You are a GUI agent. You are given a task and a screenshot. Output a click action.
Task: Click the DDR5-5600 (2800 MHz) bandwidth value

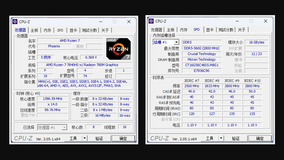[202, 48]
